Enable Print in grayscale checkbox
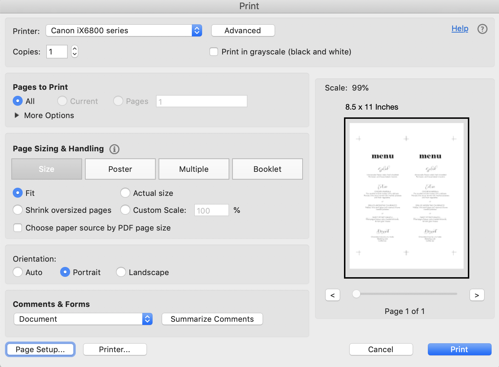This screenshot has width=499, height=367. [214, 52]
